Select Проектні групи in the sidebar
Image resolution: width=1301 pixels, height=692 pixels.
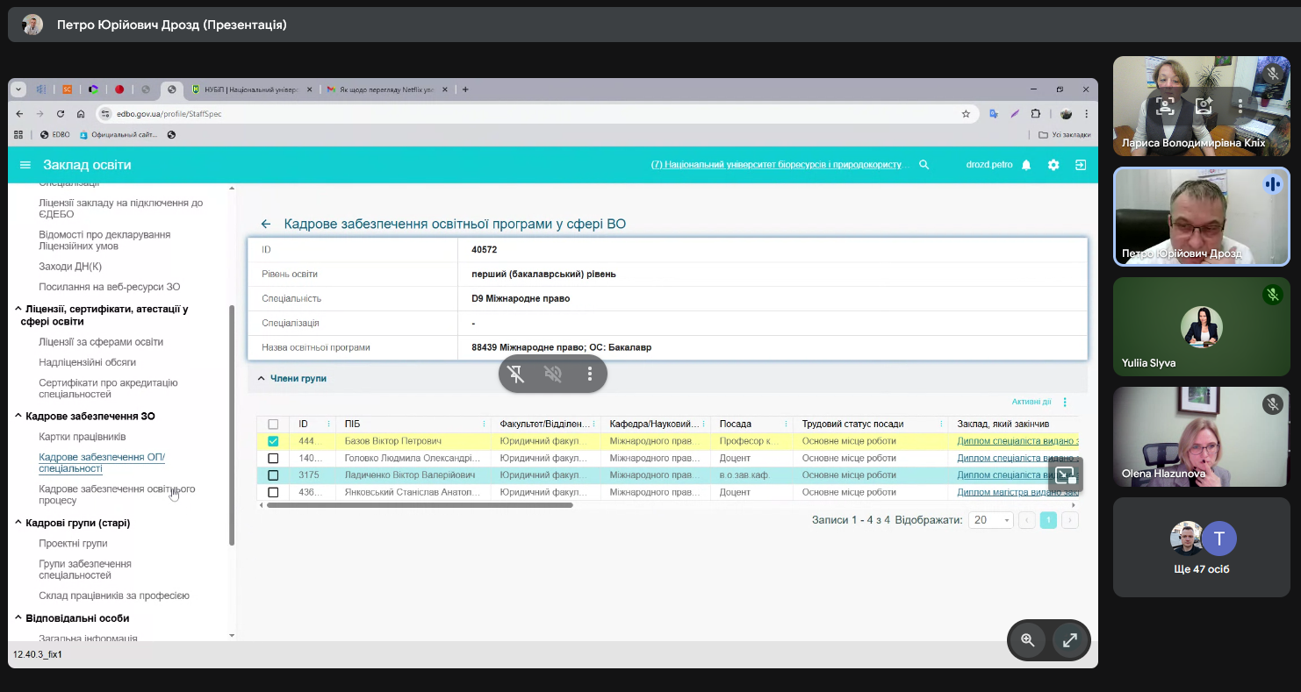point(73,544)
